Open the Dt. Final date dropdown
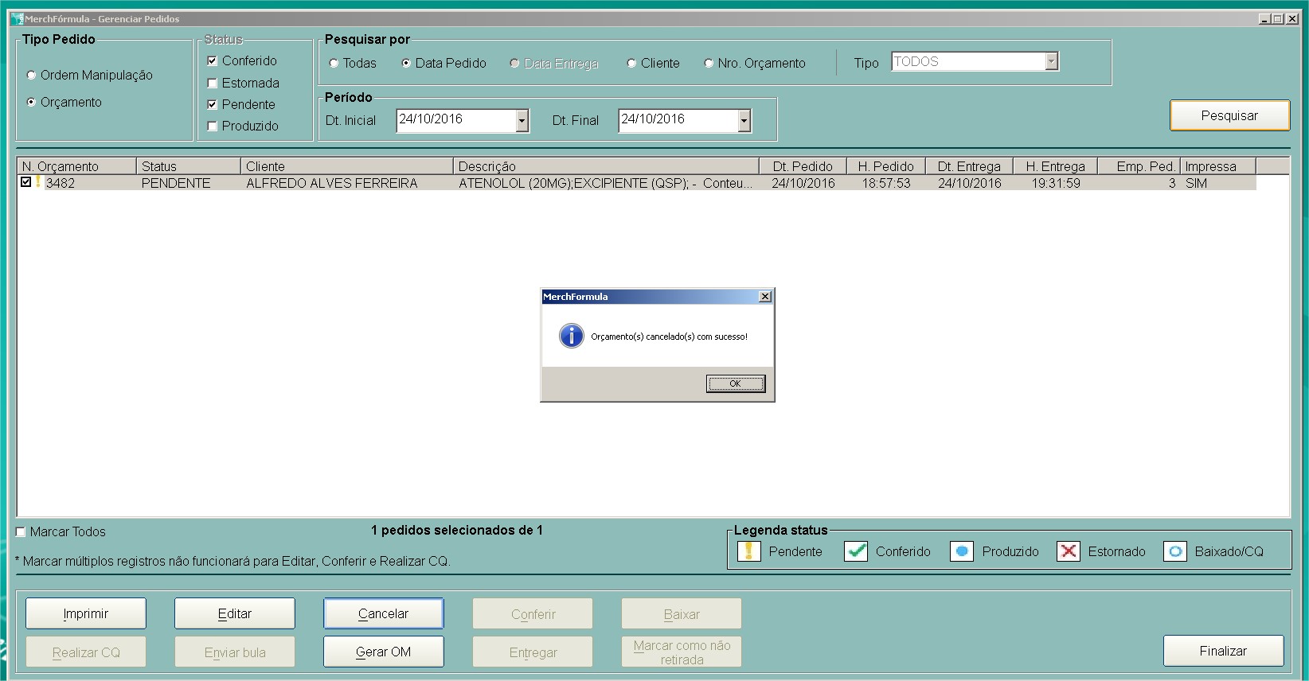 pos(744,120)
